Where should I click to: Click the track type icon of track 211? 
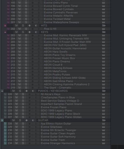(x=8, y=62)
